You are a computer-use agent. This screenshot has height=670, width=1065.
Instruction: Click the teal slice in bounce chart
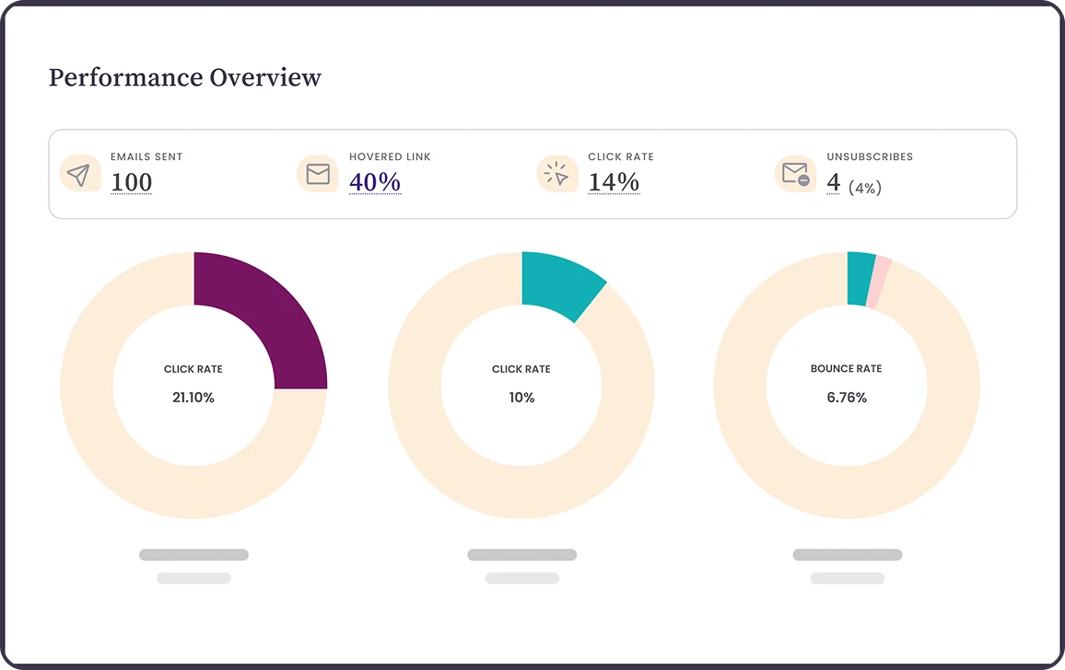pos(860,279)
